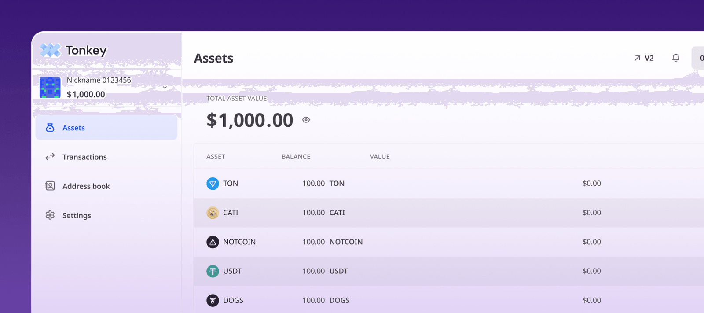Click the Transactions arrows icon
This screenshot has height=313, width=704.
(x=50, y=157)
